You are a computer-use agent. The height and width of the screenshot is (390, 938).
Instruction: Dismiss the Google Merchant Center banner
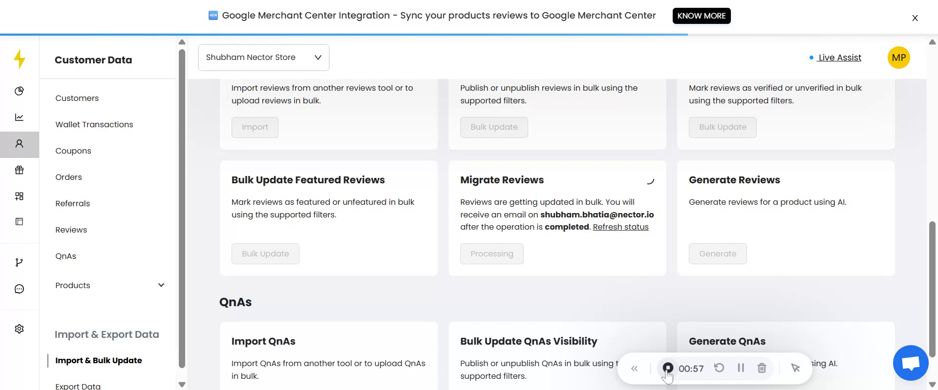(915, 18)
